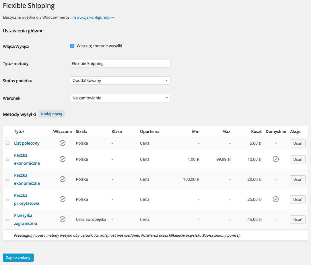Image resolution: width=311 pixels, height=265 pixels.
Task: Click Usuń in the 10,00 zł row
Action: pyautogui.click(x=298, y=159)
